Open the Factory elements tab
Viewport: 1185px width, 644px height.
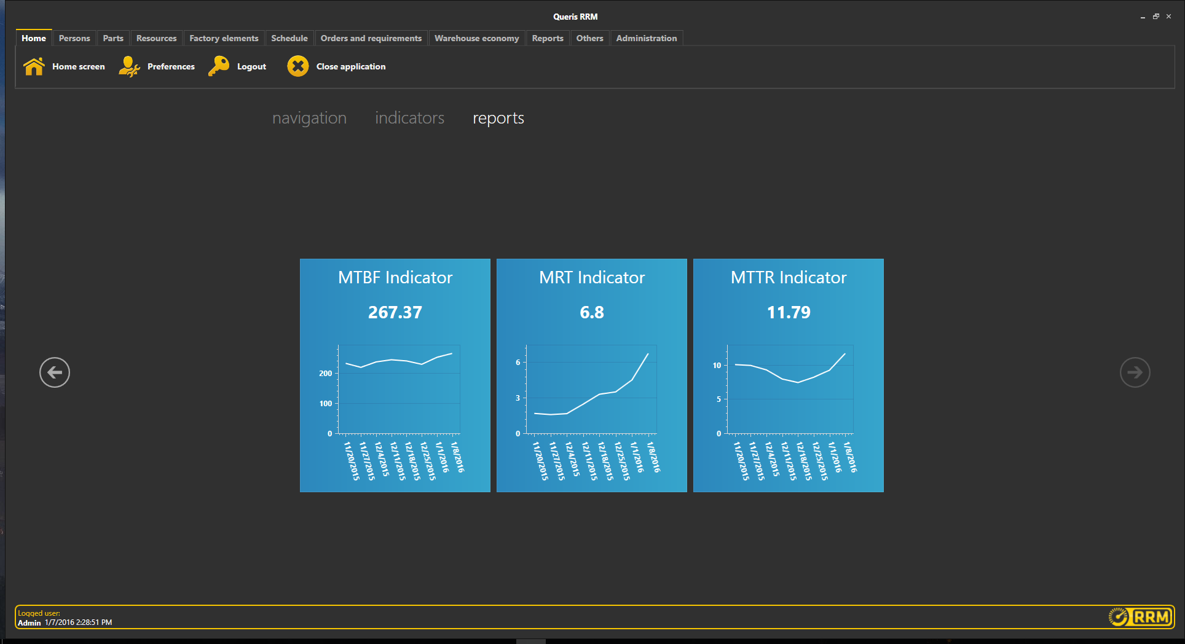223,38
